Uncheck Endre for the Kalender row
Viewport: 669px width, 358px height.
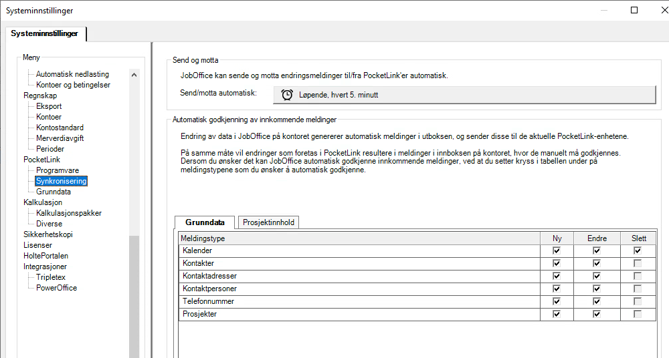pyautogui.click(x=597, y=250)
